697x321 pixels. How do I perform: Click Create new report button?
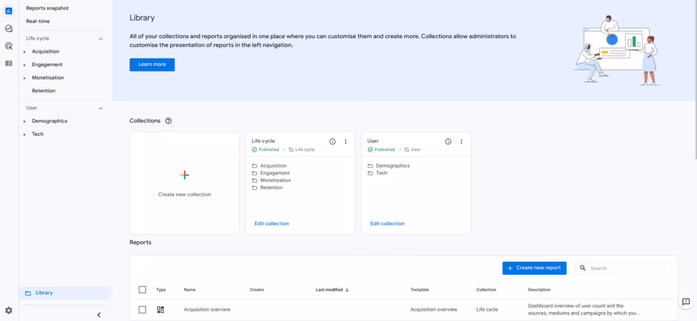(534, 268)
